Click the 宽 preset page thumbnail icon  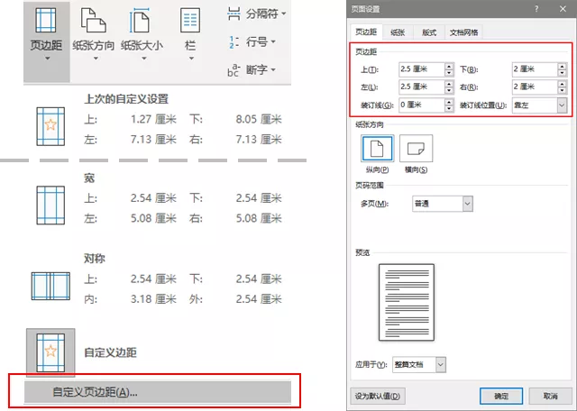pyautogui.click(x=50, y=205)
